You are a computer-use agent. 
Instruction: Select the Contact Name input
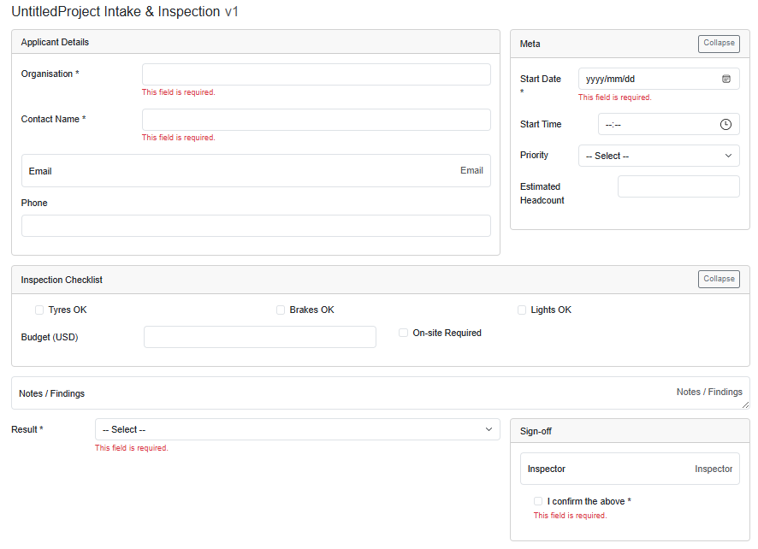point(316,119)
